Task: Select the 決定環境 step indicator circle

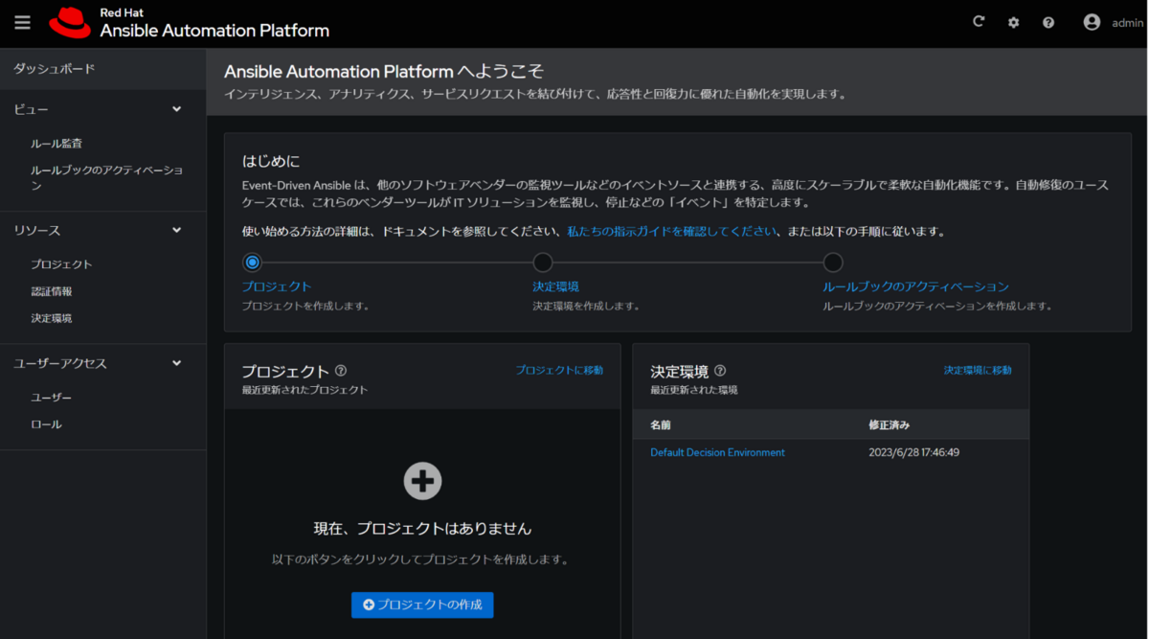Action: point(543,262)
